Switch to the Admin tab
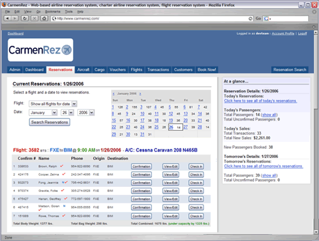The width and height of the screenshot is (319, 241). point(15,70)
